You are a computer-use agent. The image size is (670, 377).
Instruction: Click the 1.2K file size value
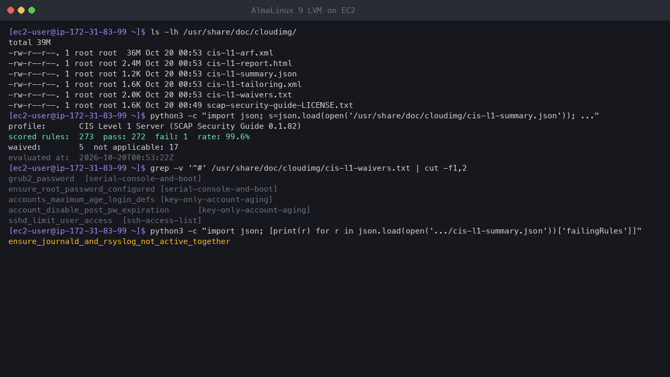131,74
